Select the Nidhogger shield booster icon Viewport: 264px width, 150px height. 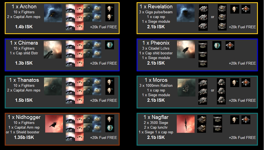(110, 128)
